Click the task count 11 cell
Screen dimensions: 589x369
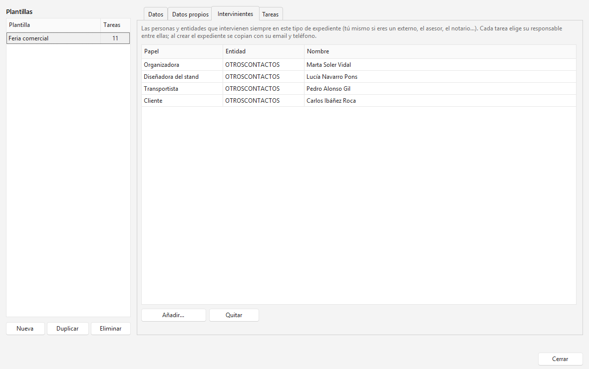click(x=115, y=38)
